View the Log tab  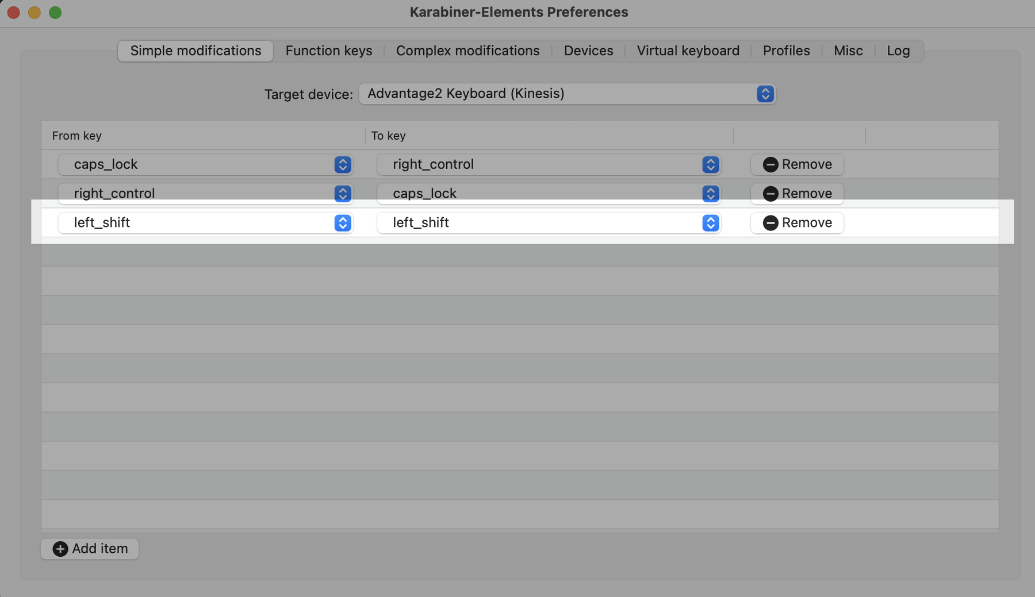tap(898, 51)
